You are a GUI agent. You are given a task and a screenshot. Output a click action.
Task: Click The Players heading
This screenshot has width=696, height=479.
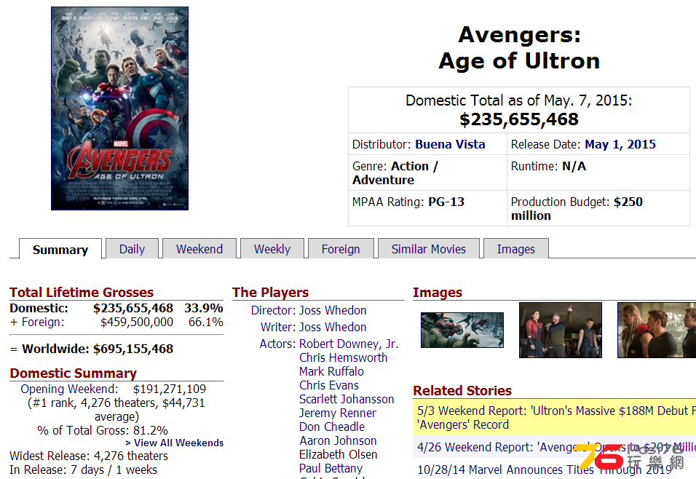click(x=270, y=292)
